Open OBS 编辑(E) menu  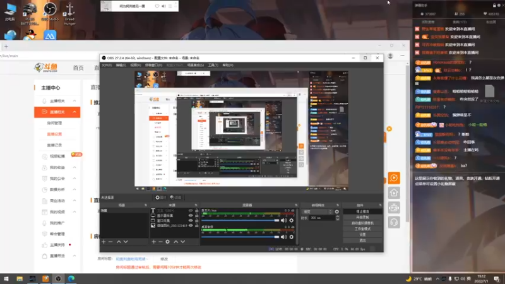(121, 65)
